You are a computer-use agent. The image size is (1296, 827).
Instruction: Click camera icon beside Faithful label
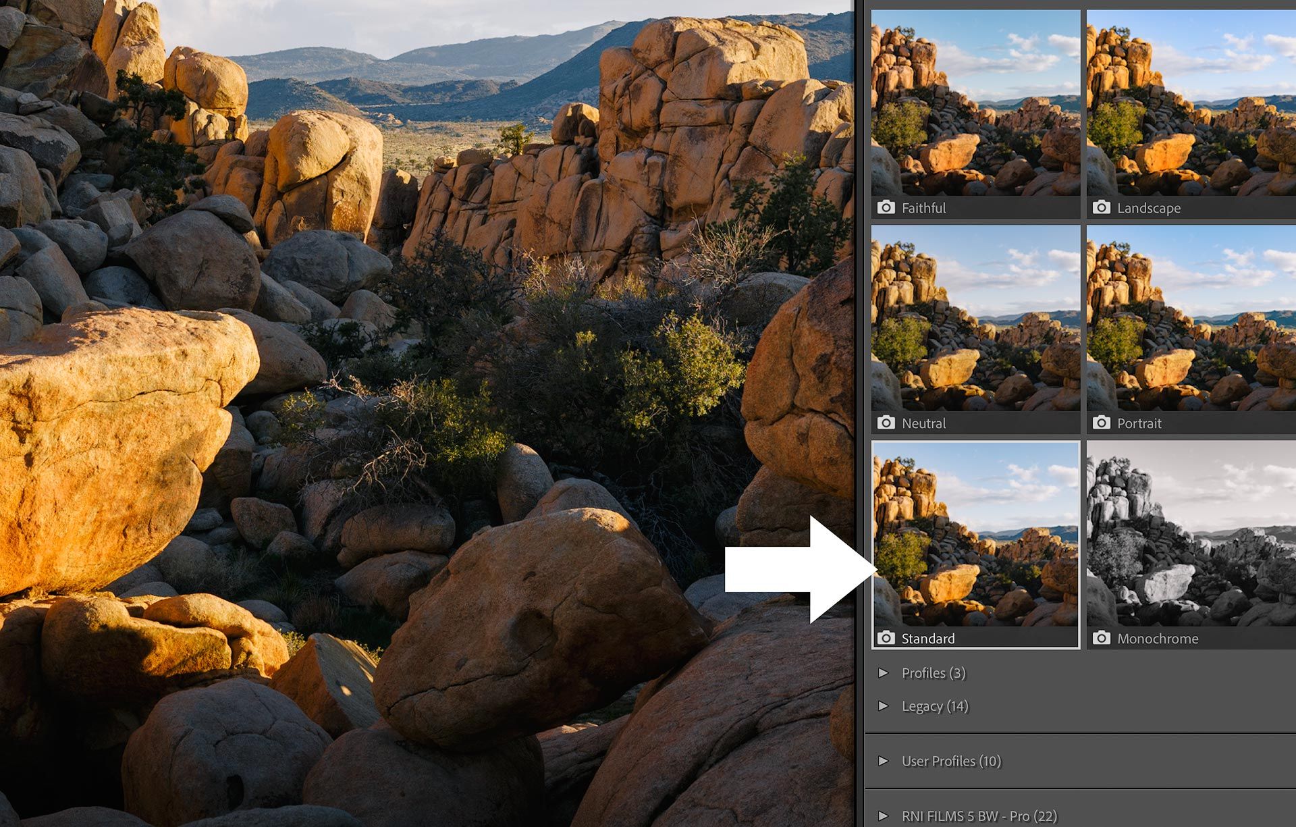click(886, 207)
